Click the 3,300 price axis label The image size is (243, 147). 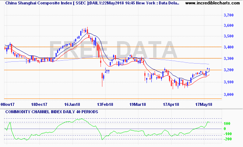click(x=229, y=58)
